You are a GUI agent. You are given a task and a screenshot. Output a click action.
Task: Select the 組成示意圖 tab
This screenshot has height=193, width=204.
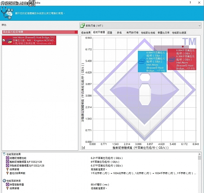click(99, 32)
